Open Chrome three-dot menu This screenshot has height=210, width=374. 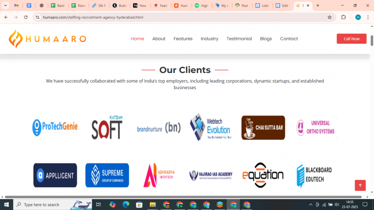click(x=368, y=17)
